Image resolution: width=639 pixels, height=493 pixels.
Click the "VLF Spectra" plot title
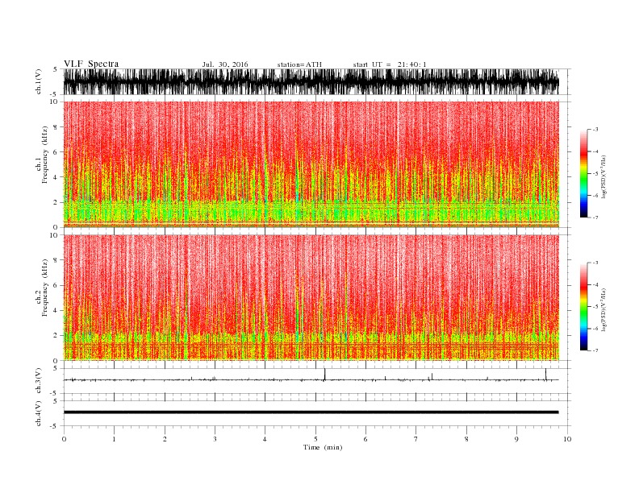(91, 64)
